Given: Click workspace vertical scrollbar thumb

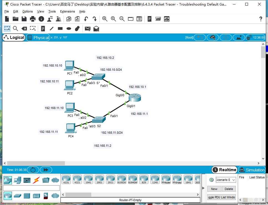Looking at the screenshot, I should click(x=263, y=52).
